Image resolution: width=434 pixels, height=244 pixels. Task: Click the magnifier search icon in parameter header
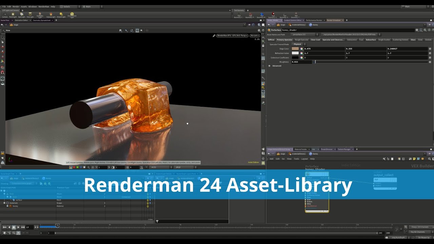point(425,30)
